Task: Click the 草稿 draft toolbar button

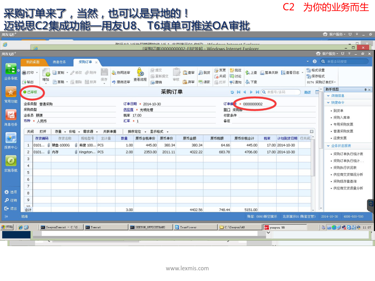Action: [59, 82]
